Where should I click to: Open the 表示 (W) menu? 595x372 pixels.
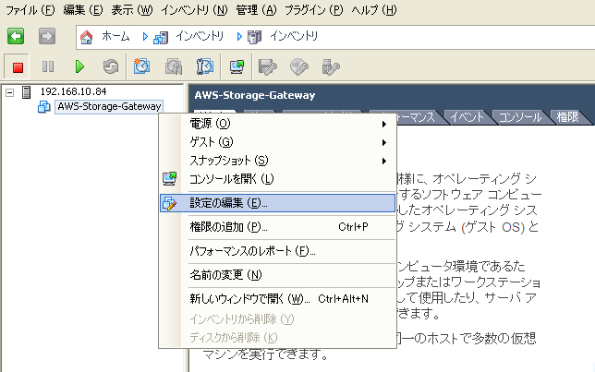132,10
